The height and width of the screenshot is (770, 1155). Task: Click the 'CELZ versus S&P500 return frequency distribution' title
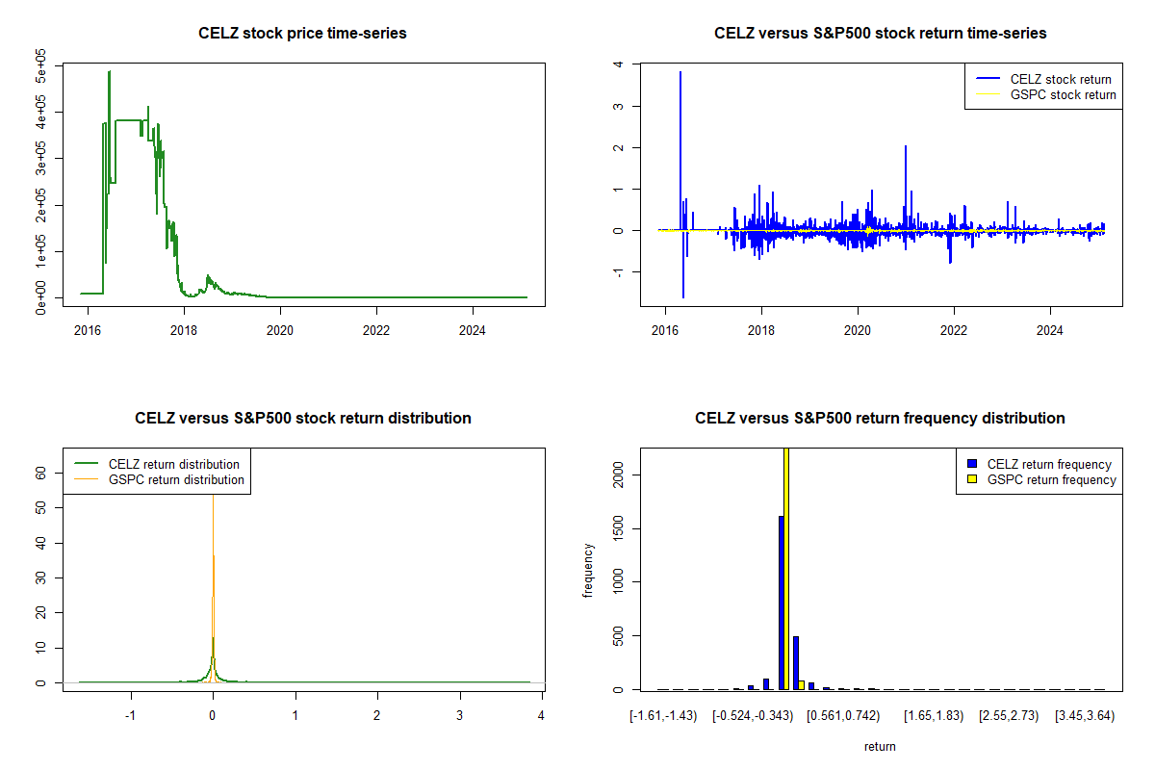(880, 419)
